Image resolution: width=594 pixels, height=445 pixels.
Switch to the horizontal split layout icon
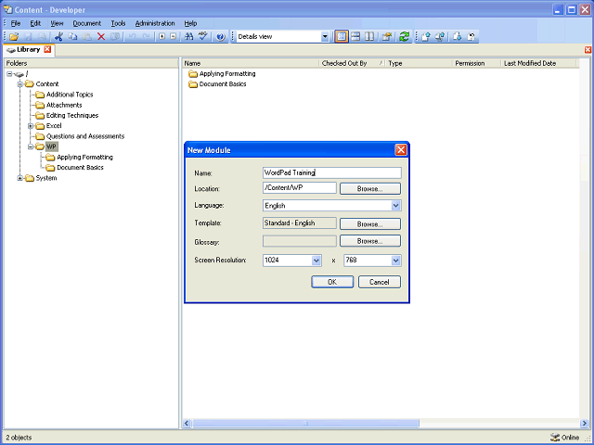tap(355, 37)
